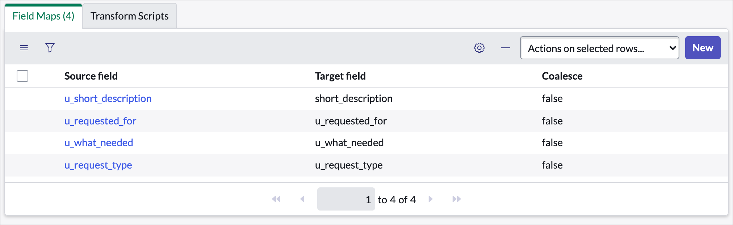Sort by the Coalesce column header
The width and height of the screenshot is (733, 225).
[x=562, y=76]
